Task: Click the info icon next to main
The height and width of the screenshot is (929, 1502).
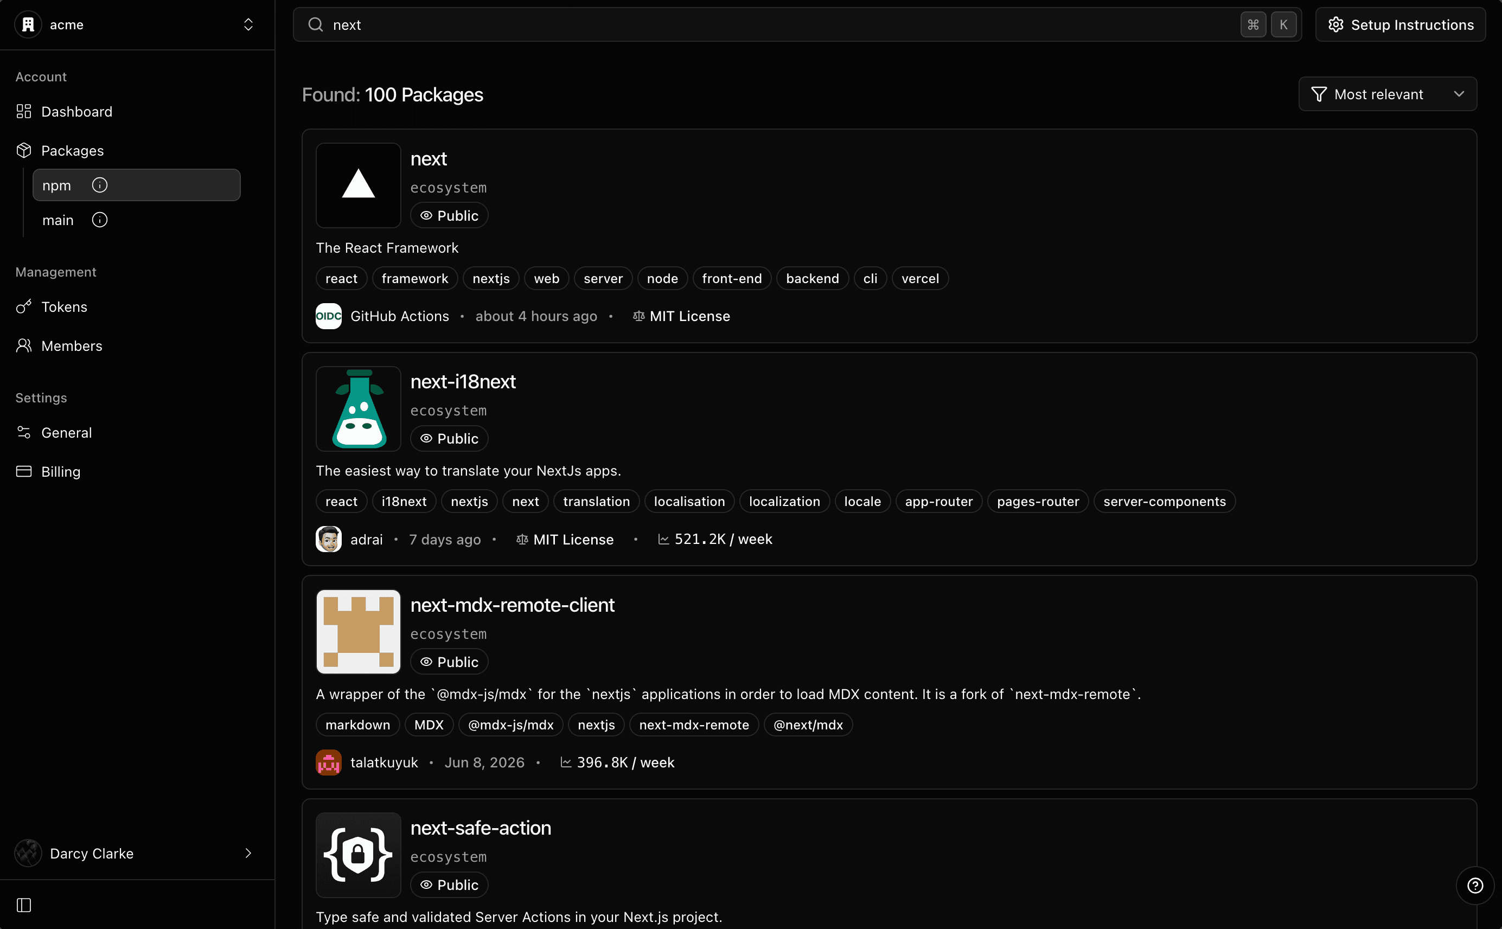Action: 100,220
